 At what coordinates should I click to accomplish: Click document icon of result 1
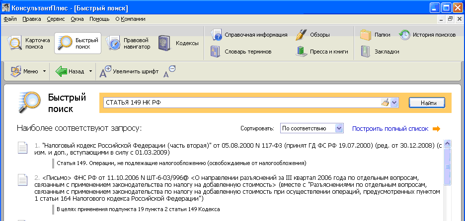tap(22, 147)
